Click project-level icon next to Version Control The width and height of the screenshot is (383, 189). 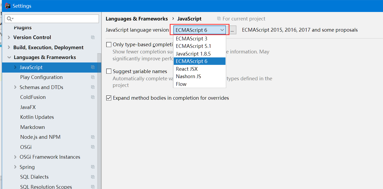(93, 37)
